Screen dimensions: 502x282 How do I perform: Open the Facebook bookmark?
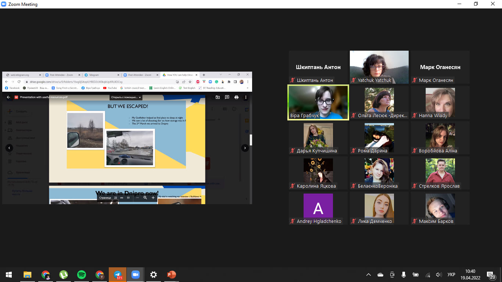12,88
